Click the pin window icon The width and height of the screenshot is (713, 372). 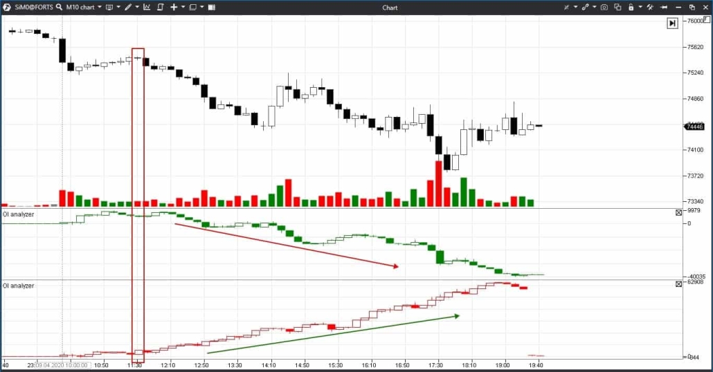click(664, 7)
